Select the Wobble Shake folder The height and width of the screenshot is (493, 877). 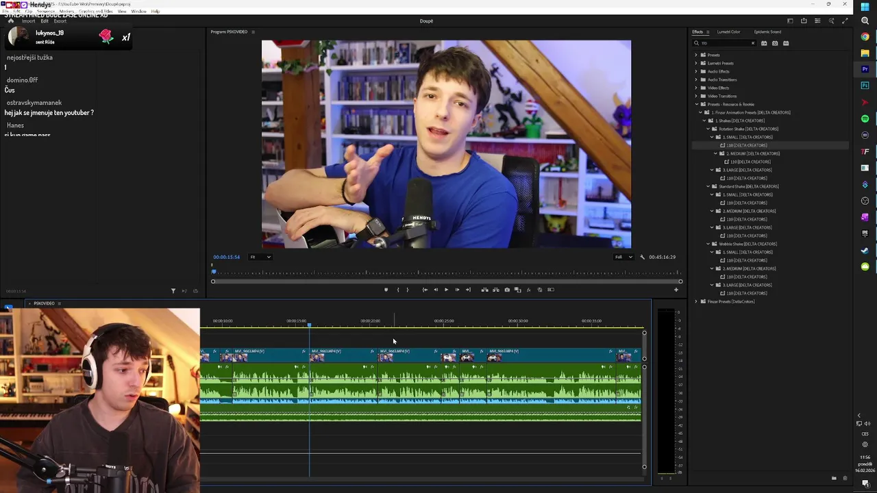tap(748, 244)
